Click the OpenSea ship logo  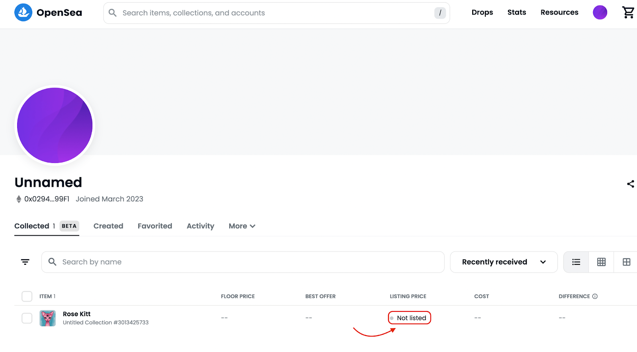pos(23,12)
